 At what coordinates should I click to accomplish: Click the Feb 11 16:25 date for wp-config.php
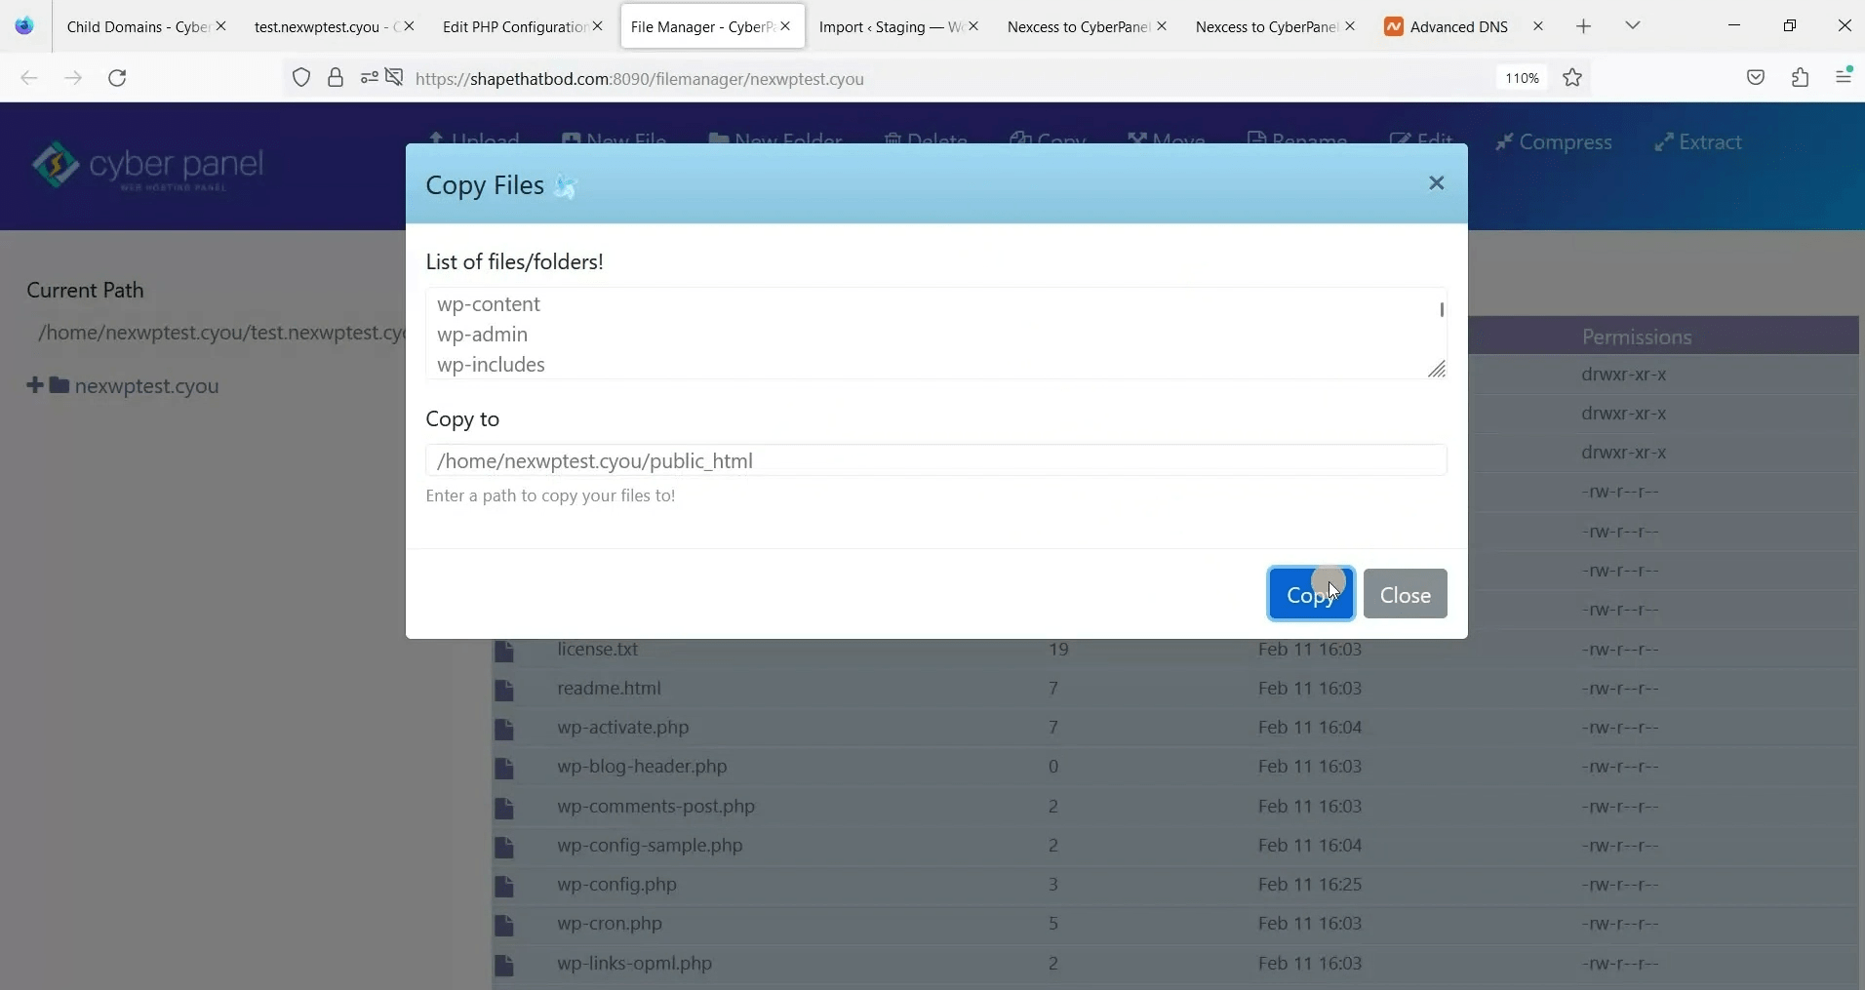pos(1310,885)
